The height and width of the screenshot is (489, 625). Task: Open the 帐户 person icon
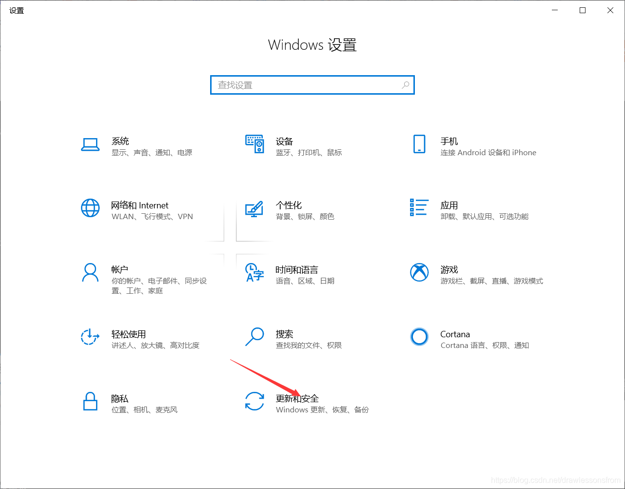(90, 273)
